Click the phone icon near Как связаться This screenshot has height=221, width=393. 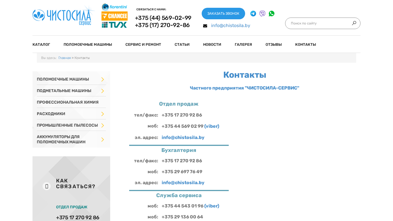47,186
